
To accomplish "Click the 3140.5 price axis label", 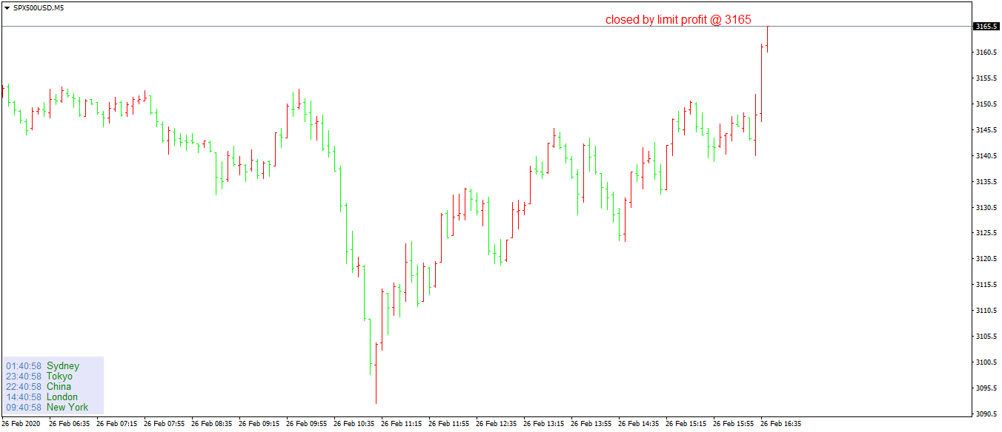I will tap(985, 156).
